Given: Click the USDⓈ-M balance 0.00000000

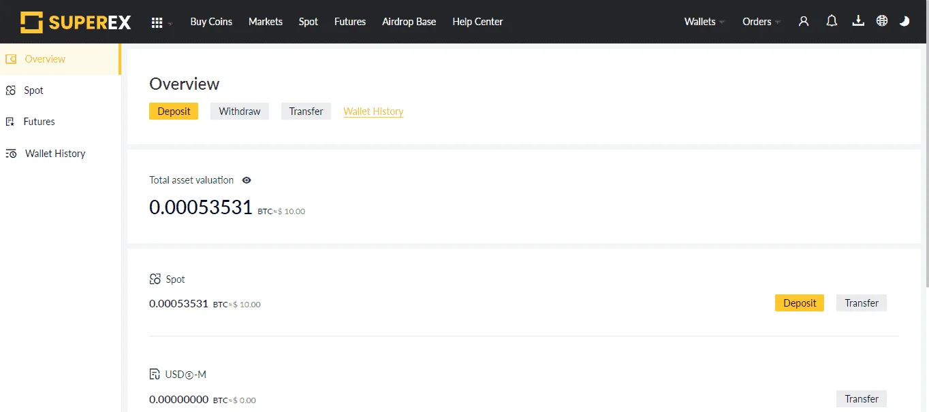Looking at the screenshot, I should click(x=178, y=400).
